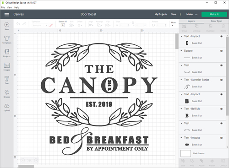The width and height of the screenshot is (229, 168).
Task: Collapse the Text - Kunstler Script layer
Action: point(181,80)
